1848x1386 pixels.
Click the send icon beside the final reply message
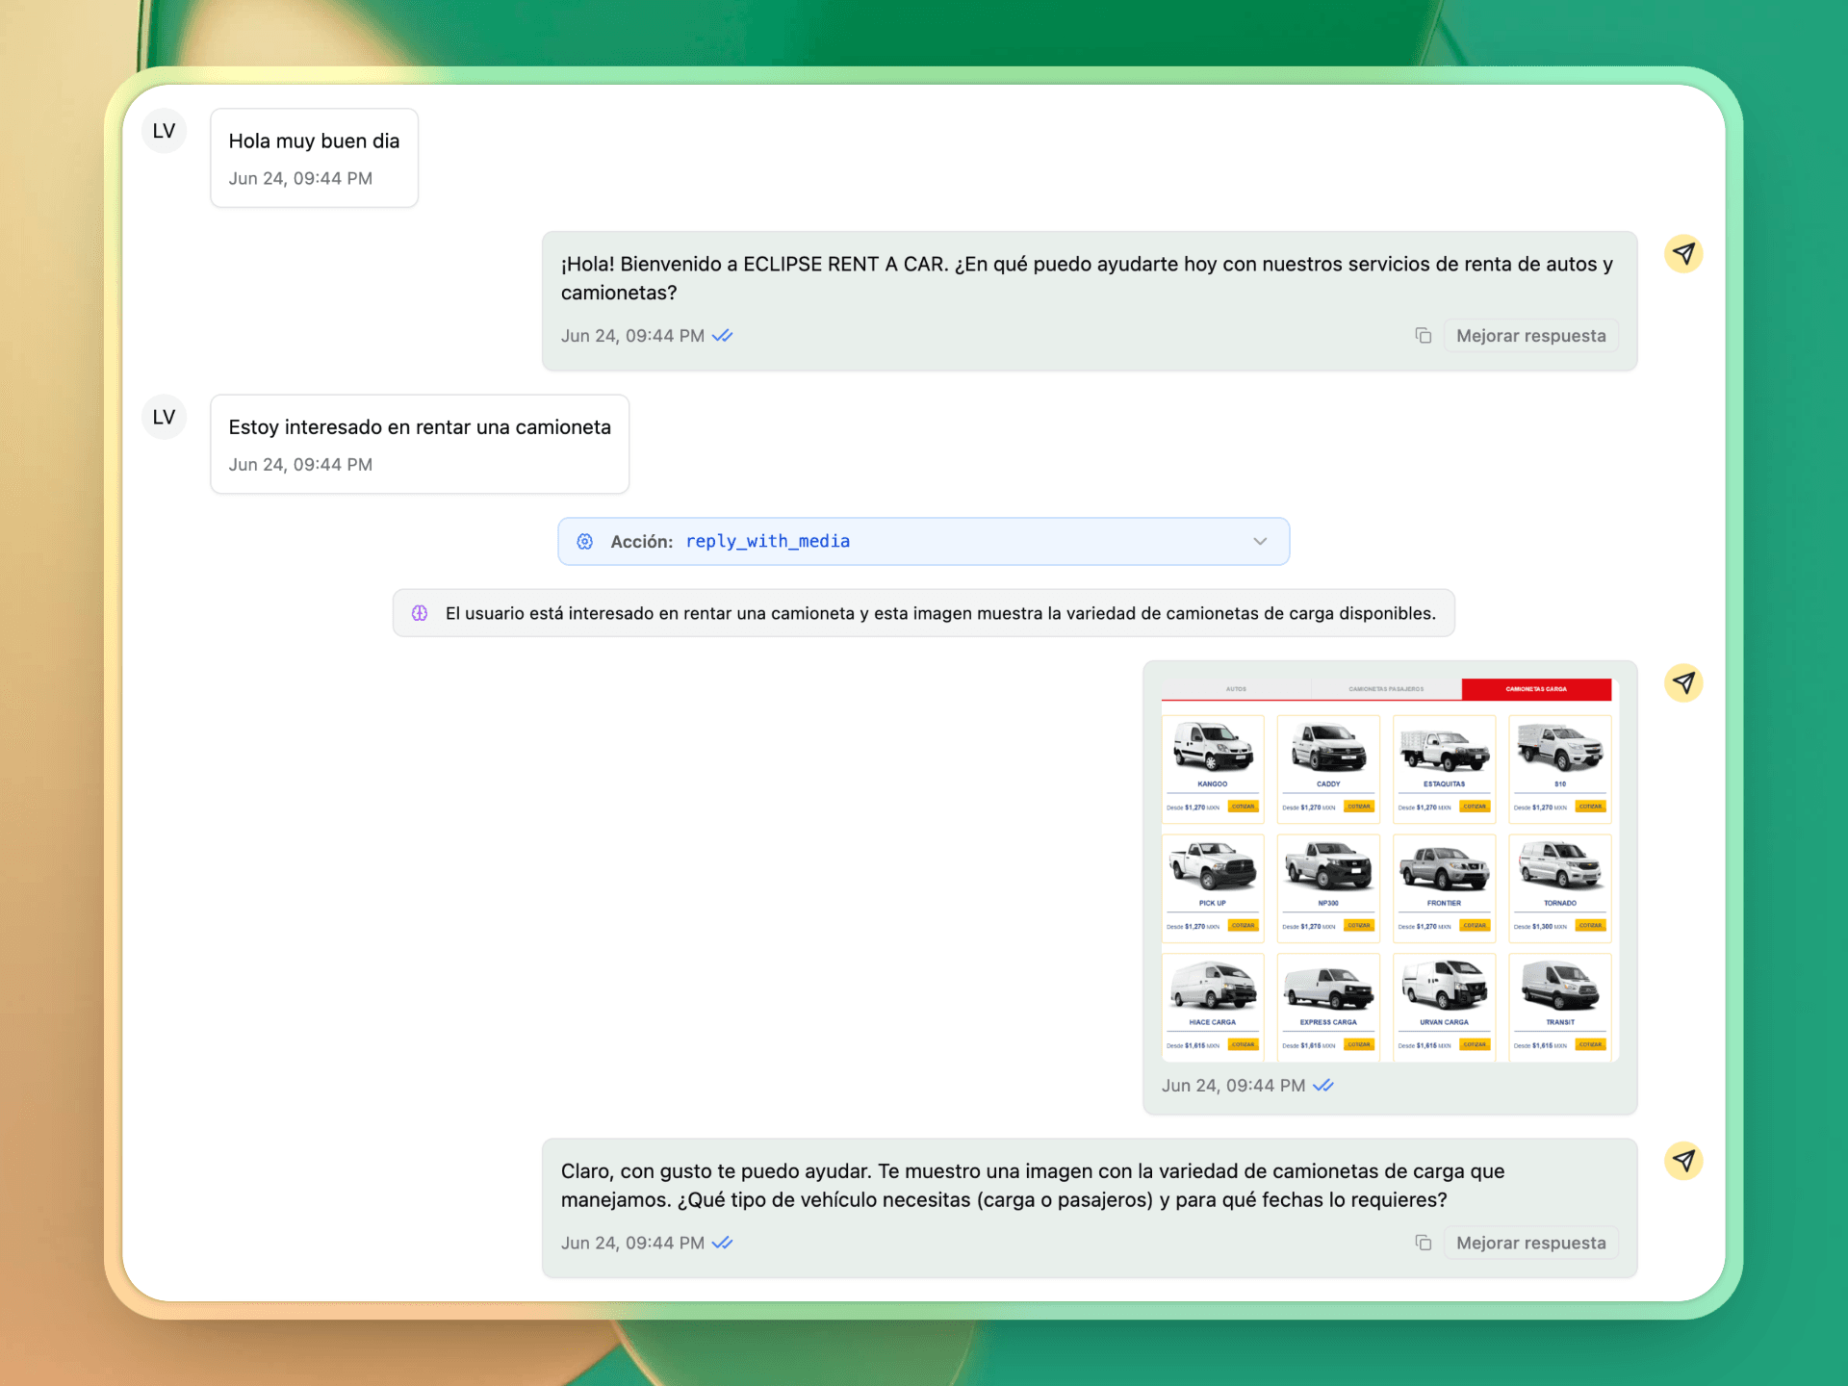pos(1684,1162)
